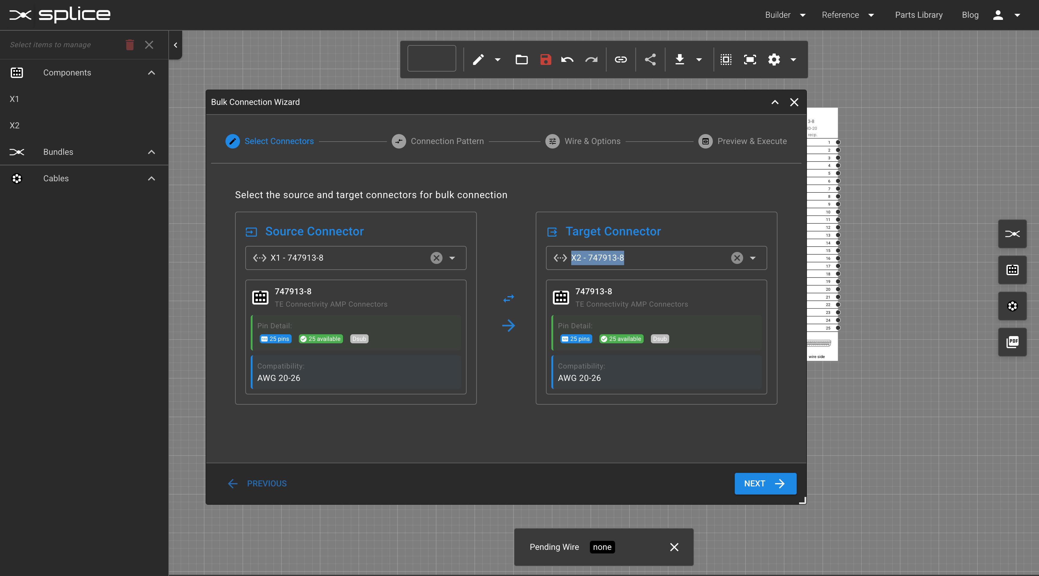Click the share icon in toolbar
Image resolution: width=1039 pixels, height=576 pixels.
click(650, 60)
